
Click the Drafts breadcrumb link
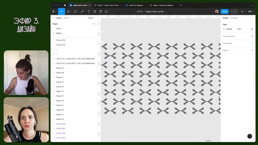[x=140, y=12]
